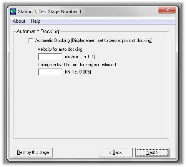
Task: Click the Automatic Docking group box heading
Action: tap(38, 31)
